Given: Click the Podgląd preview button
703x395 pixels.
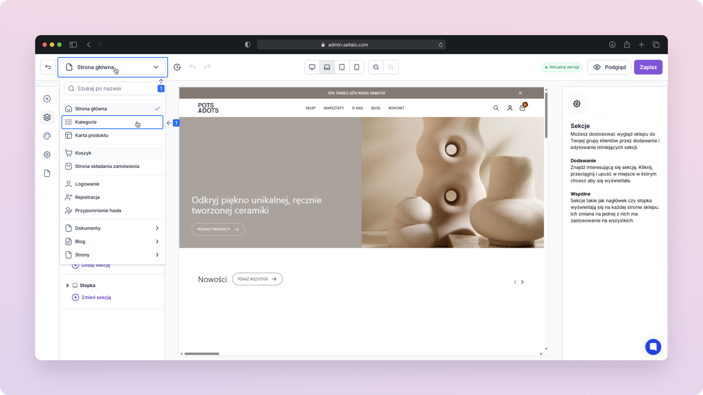Looking at the screenshot, I should pos(609,67).
